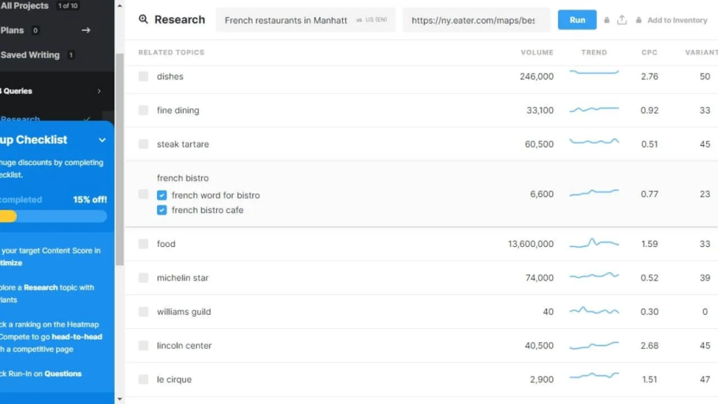Check the steak tartare topic checkbox
The height and width of the screenshot is (404, 718).
(x=143, y=144)
